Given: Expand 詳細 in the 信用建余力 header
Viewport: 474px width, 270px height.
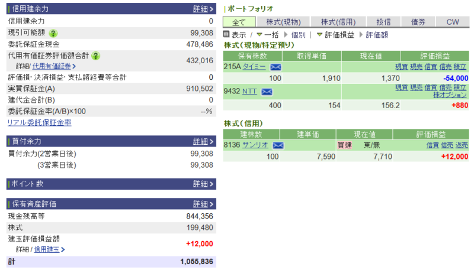Looking at the screenshot, I should coord(203,9).
